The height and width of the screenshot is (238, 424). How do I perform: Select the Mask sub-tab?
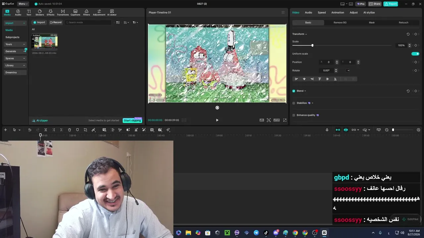(372, 22)
